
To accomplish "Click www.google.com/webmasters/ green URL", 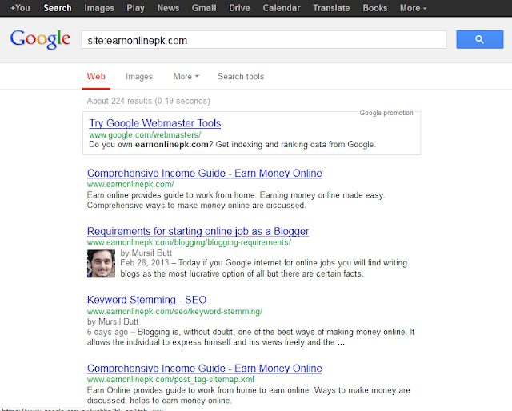I will 145,135.
